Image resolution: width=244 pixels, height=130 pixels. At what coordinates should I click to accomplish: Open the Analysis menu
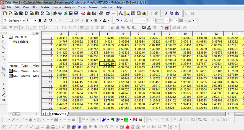click(x=69, y=7)
